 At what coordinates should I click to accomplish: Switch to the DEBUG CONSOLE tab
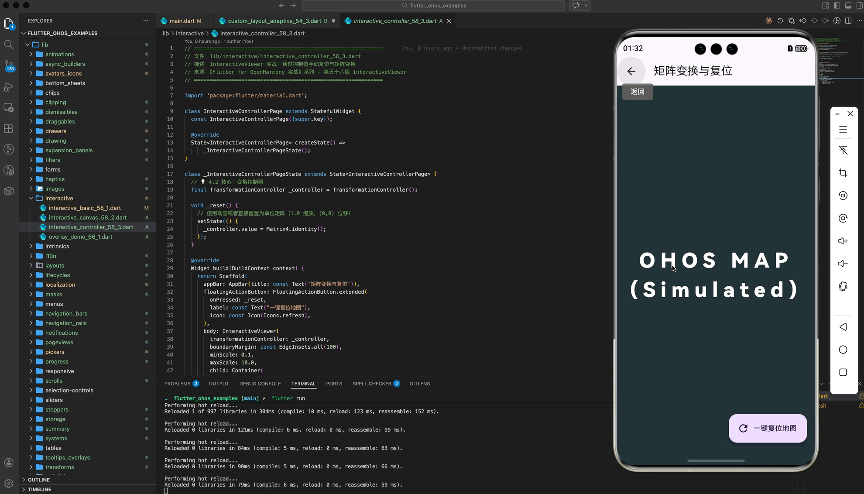(260, 384)
